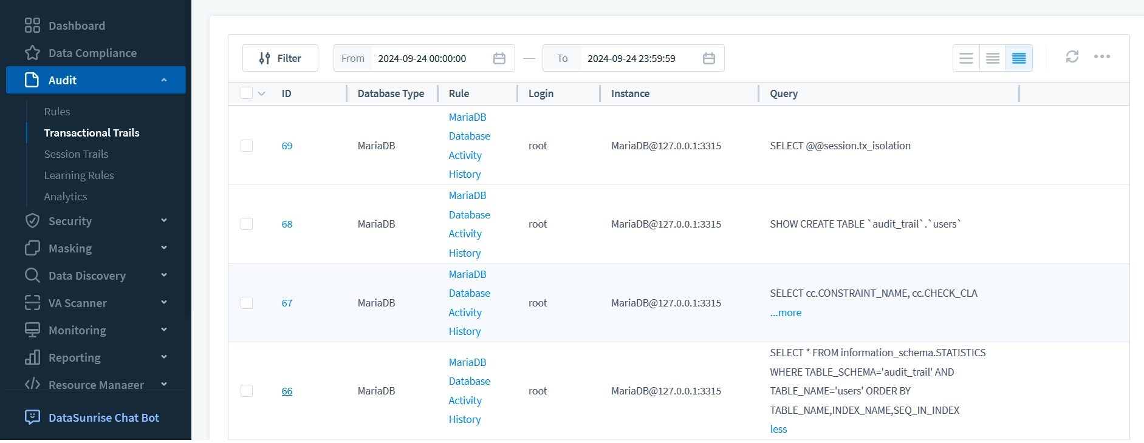Click the VA Scanner icon
Image resolution: width=1144 pixels, height=443 pixels.
click(32, 303)
